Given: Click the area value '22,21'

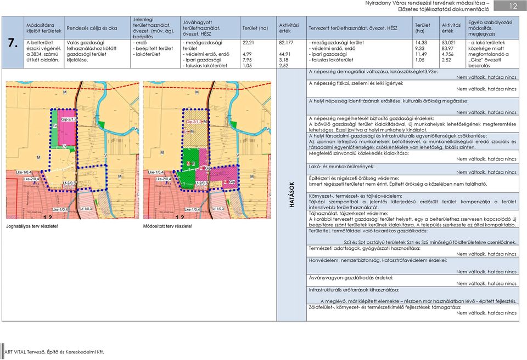Looking at the screenshot, I should tap(248, 43).
